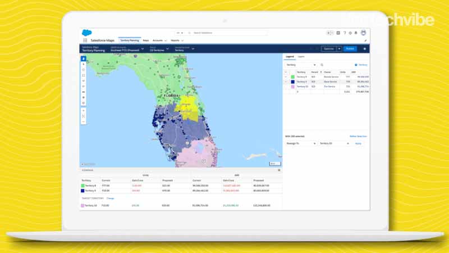Image resolution: width=449 pixels, height=253 pixels.
Task: Open the notifications bell icon
Action: (356, 33)
